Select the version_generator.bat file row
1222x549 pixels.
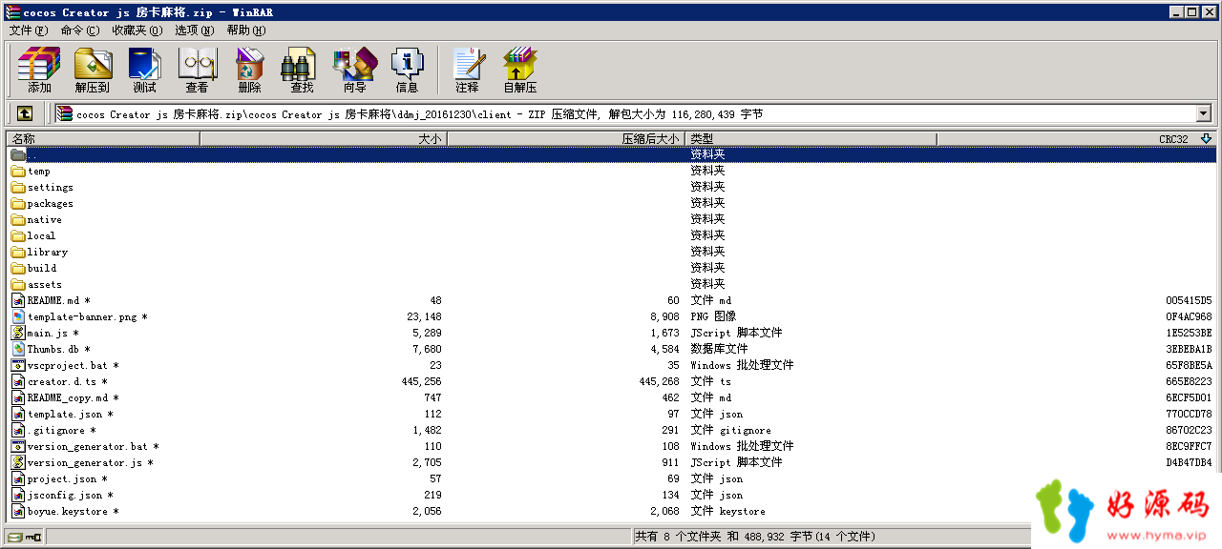click(611, 447)
